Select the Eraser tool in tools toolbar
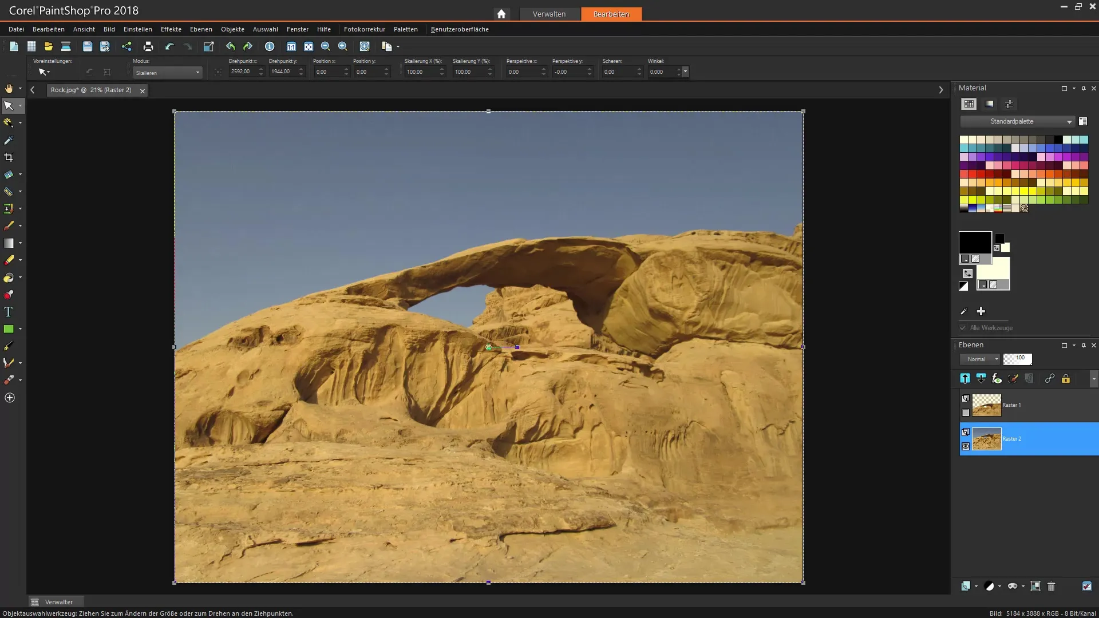 pos(9,260)
